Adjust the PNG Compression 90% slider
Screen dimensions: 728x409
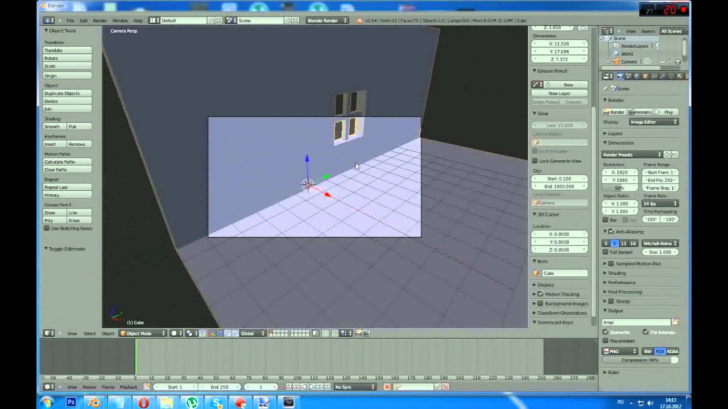(x=640, y=360)
